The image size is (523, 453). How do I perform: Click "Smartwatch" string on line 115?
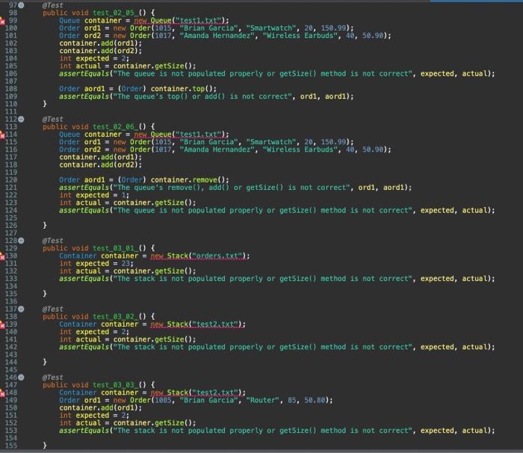[271, 142]
